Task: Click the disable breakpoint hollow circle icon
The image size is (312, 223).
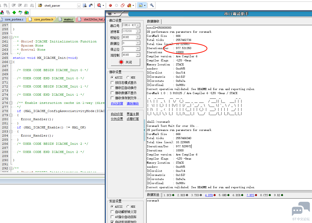Action: click(117, 5)
